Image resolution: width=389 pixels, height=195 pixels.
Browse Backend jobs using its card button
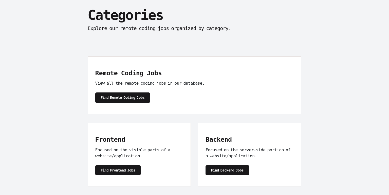227,170
